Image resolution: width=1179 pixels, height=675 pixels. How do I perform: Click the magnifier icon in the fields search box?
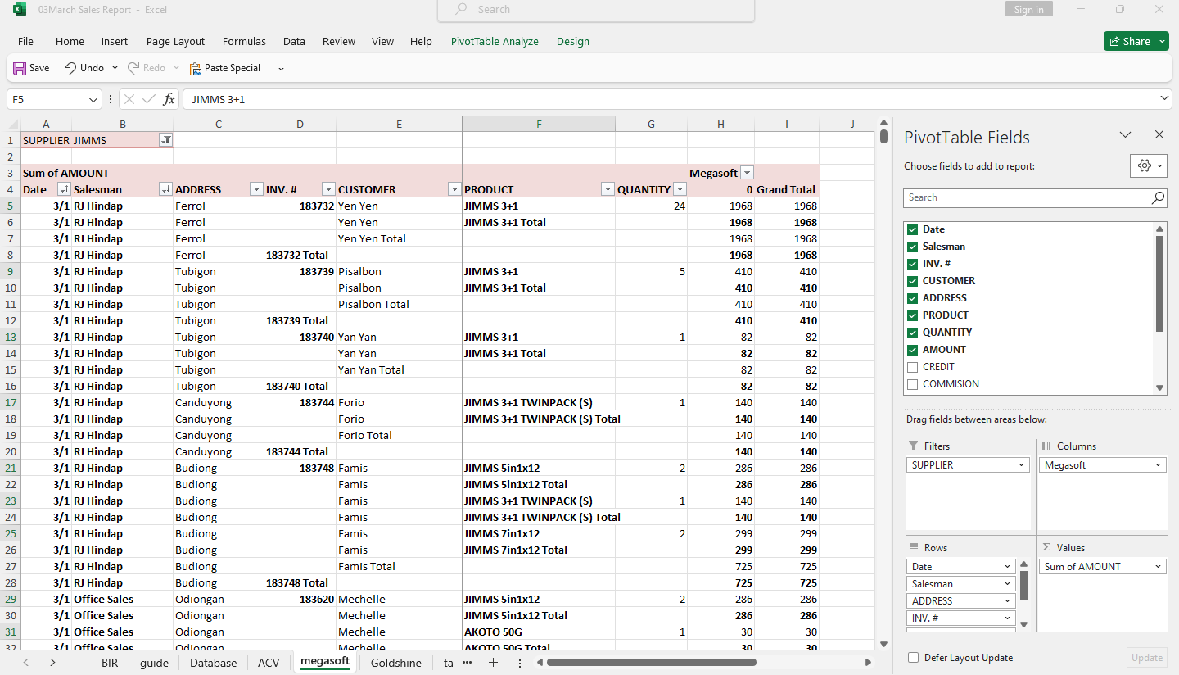tap(1158, 197)
